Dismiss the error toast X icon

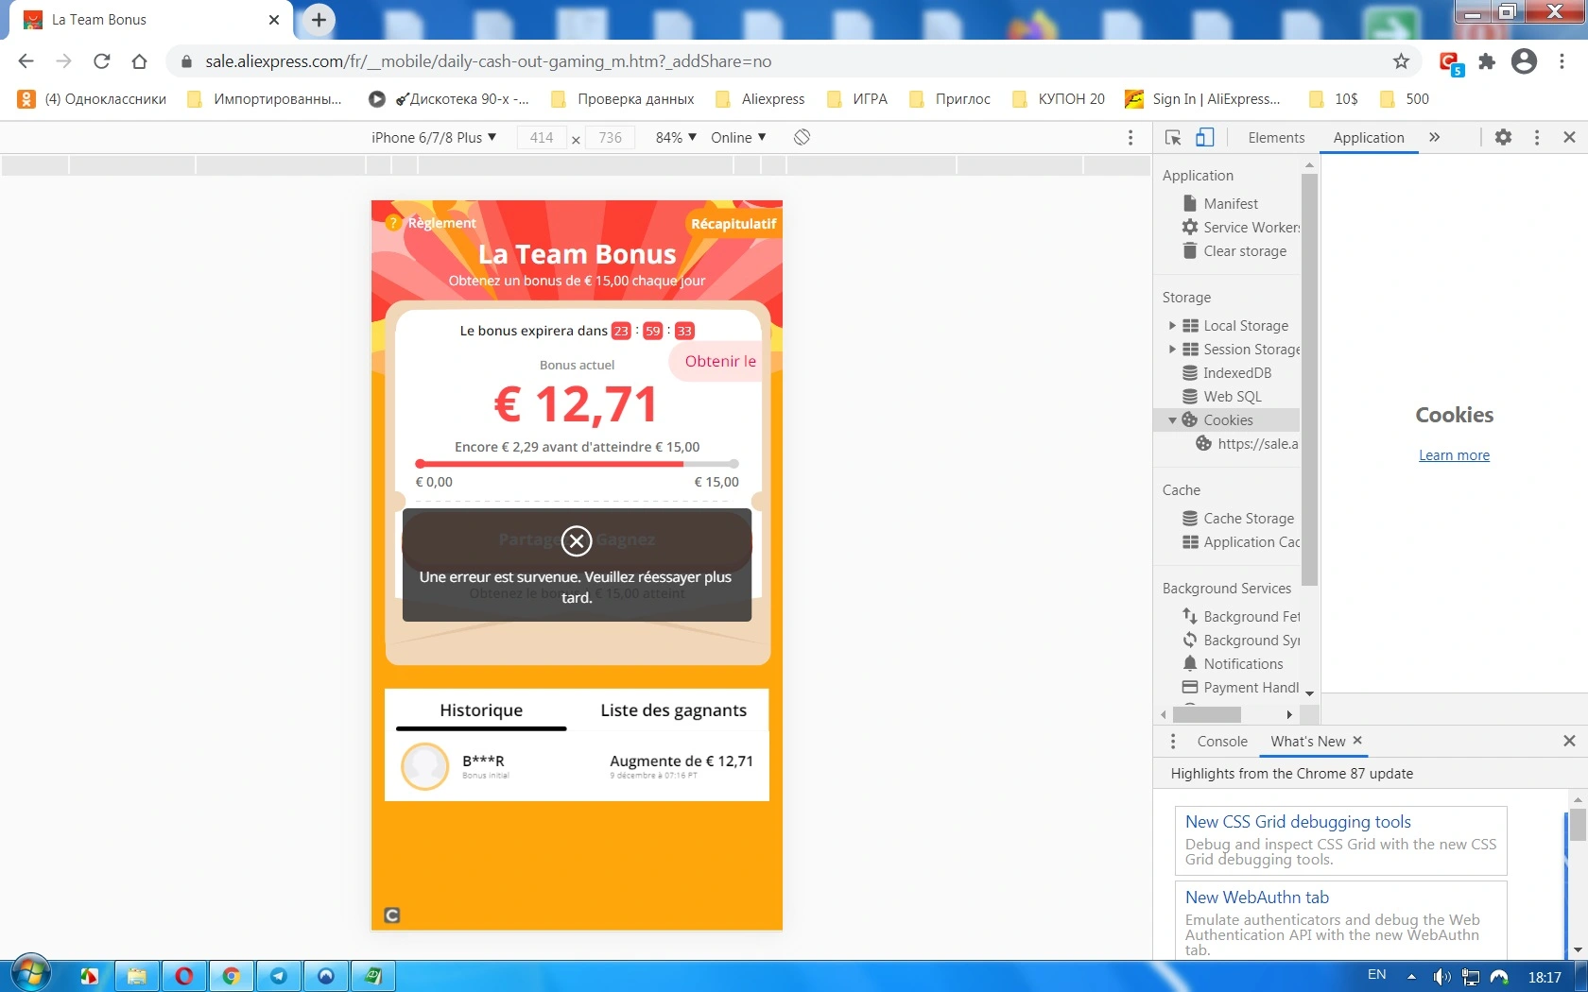[x=577, y=540]
